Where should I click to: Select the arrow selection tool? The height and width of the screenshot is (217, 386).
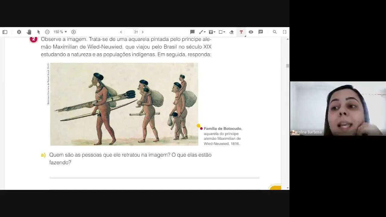[x=39, y=32]
